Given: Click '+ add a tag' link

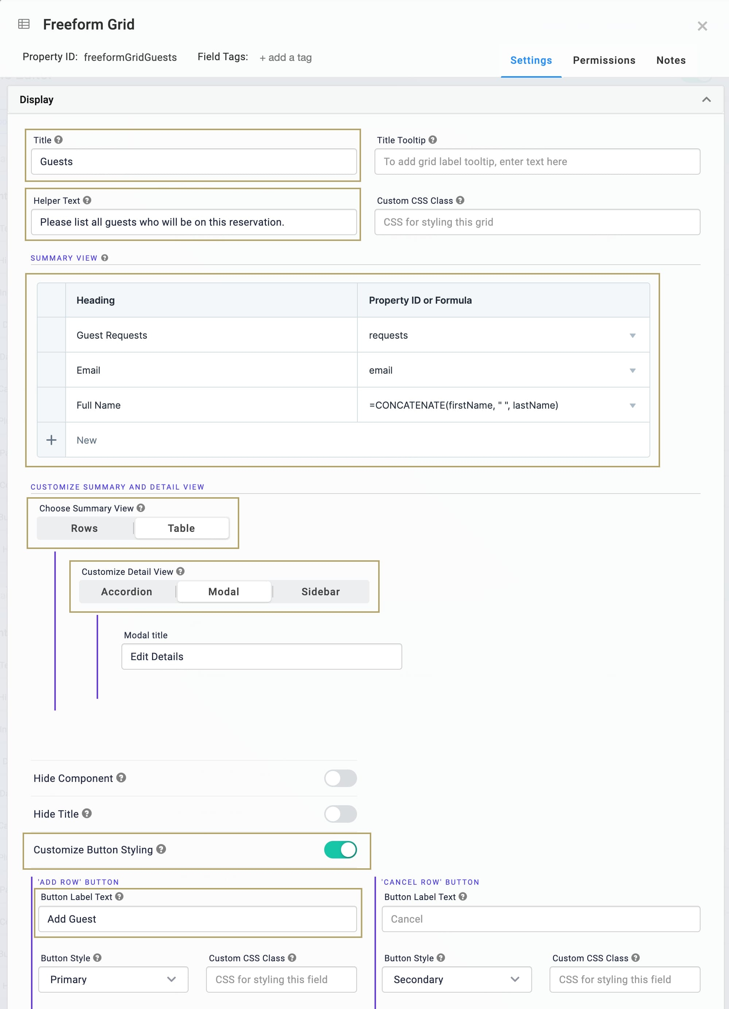Looking at the screenshot, I should (x=286, y=57).
